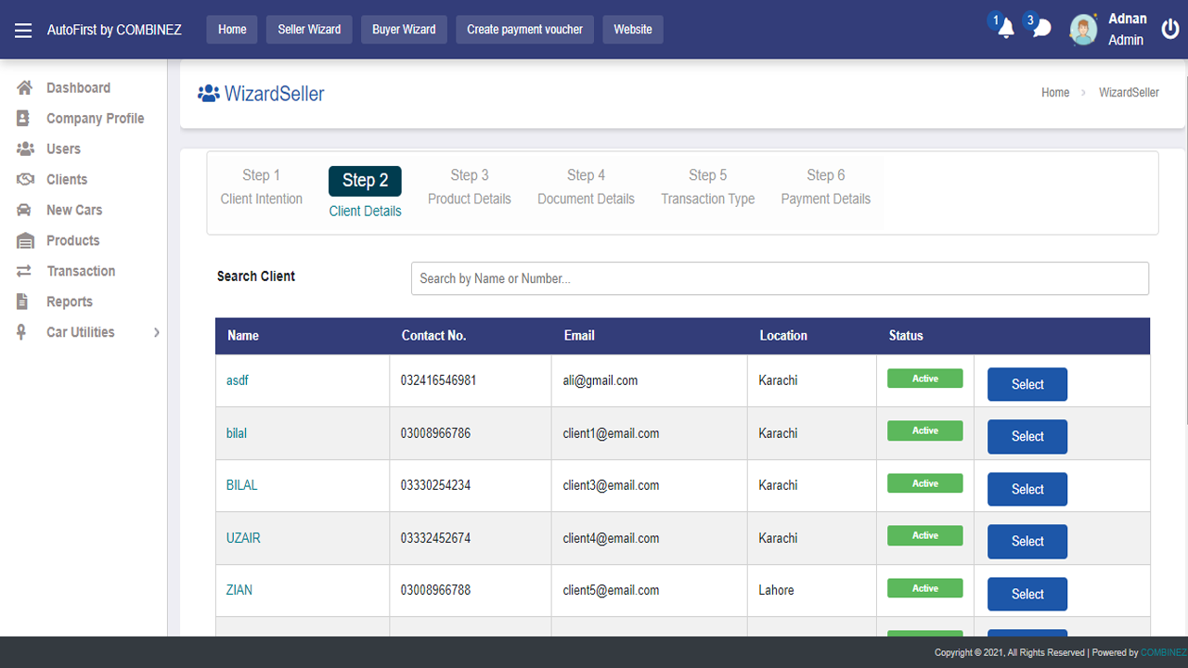This screenshot has width=1188, height=668.
Task: Open the ZIAN client name link
Action: click(x=239, y=590)
